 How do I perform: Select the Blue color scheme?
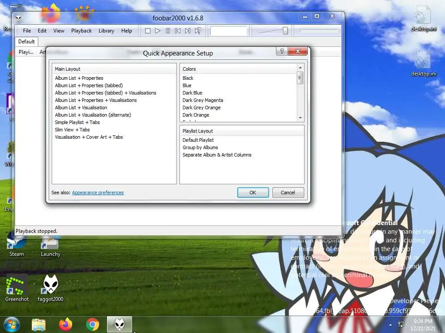(187, 85)
